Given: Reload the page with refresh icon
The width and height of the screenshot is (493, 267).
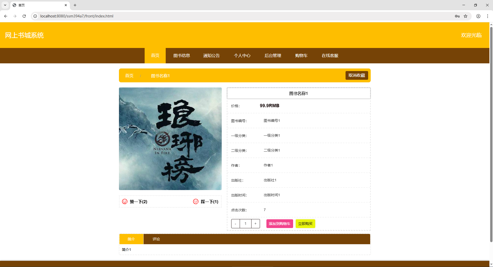Looking at the screenshot, I should coord(24,16).
